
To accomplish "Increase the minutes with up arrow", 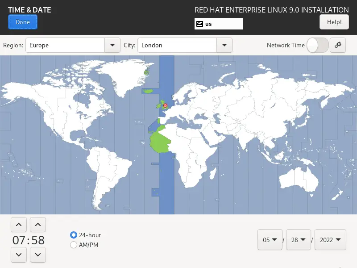I will (x=38, y=225).
